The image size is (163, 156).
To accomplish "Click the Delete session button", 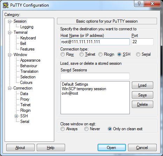I will click(x=142, y=104).
